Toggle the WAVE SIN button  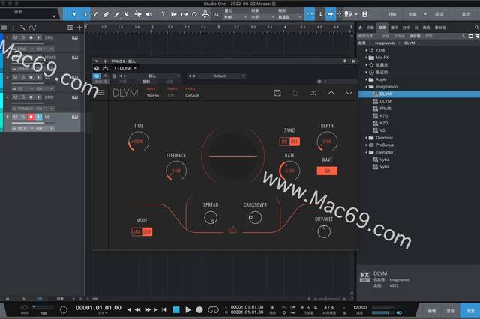click(327, 171)
